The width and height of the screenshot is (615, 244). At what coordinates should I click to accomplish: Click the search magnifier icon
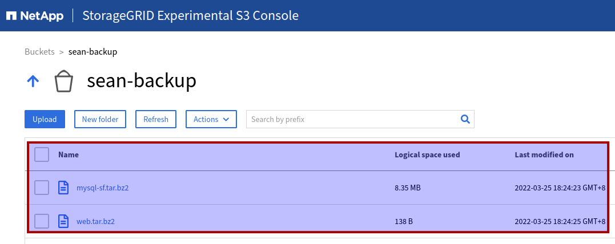pyautogui.click(x=465, y=119)
